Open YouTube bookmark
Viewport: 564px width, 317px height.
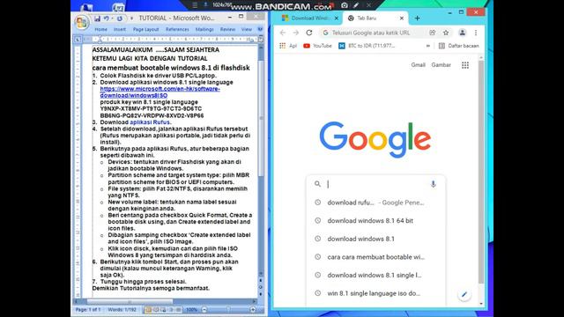pos(317,46)
